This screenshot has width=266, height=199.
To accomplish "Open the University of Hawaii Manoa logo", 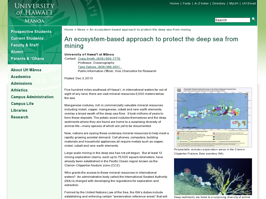I will 35,13.
